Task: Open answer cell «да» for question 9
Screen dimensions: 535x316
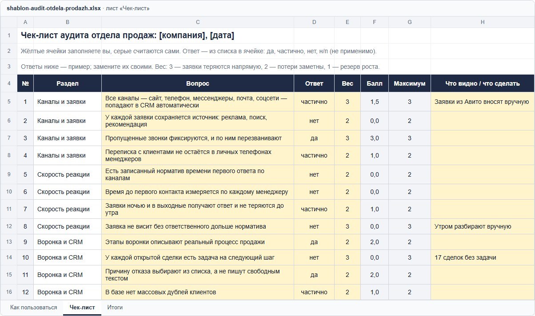Action: pyautogui.click(x=314, y=242)
